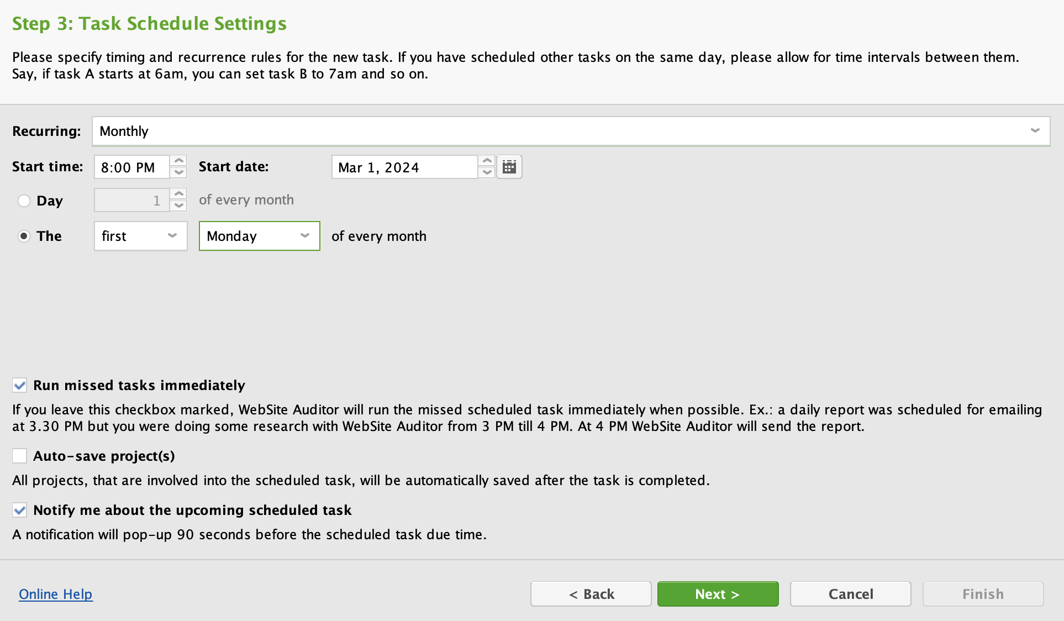Go back with the Back button
This screenshot has width=1064, height=621.
(x=591, y=594)
